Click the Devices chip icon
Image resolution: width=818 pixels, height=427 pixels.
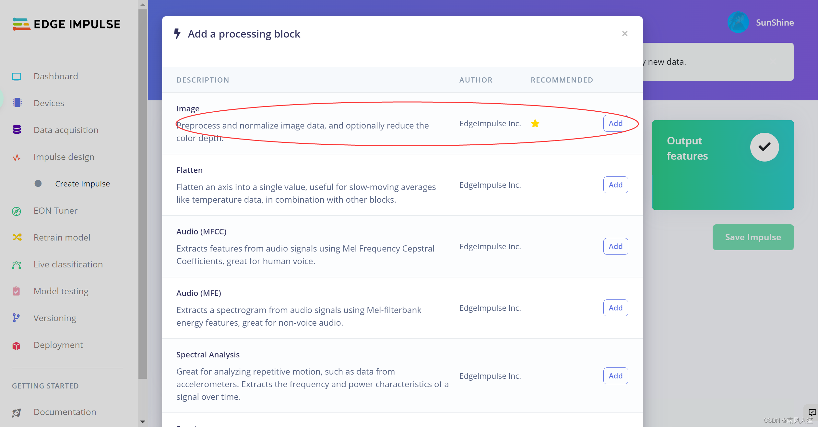click(x=17, y=103)
